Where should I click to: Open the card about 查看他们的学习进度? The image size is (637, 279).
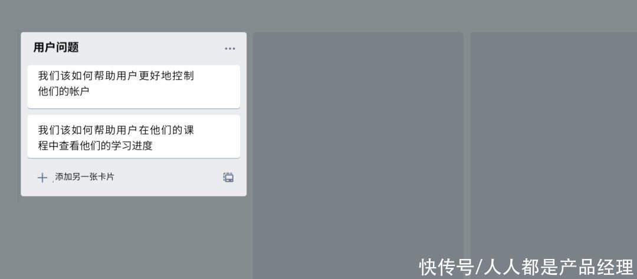pyautogui.click(x=134, y=137)
